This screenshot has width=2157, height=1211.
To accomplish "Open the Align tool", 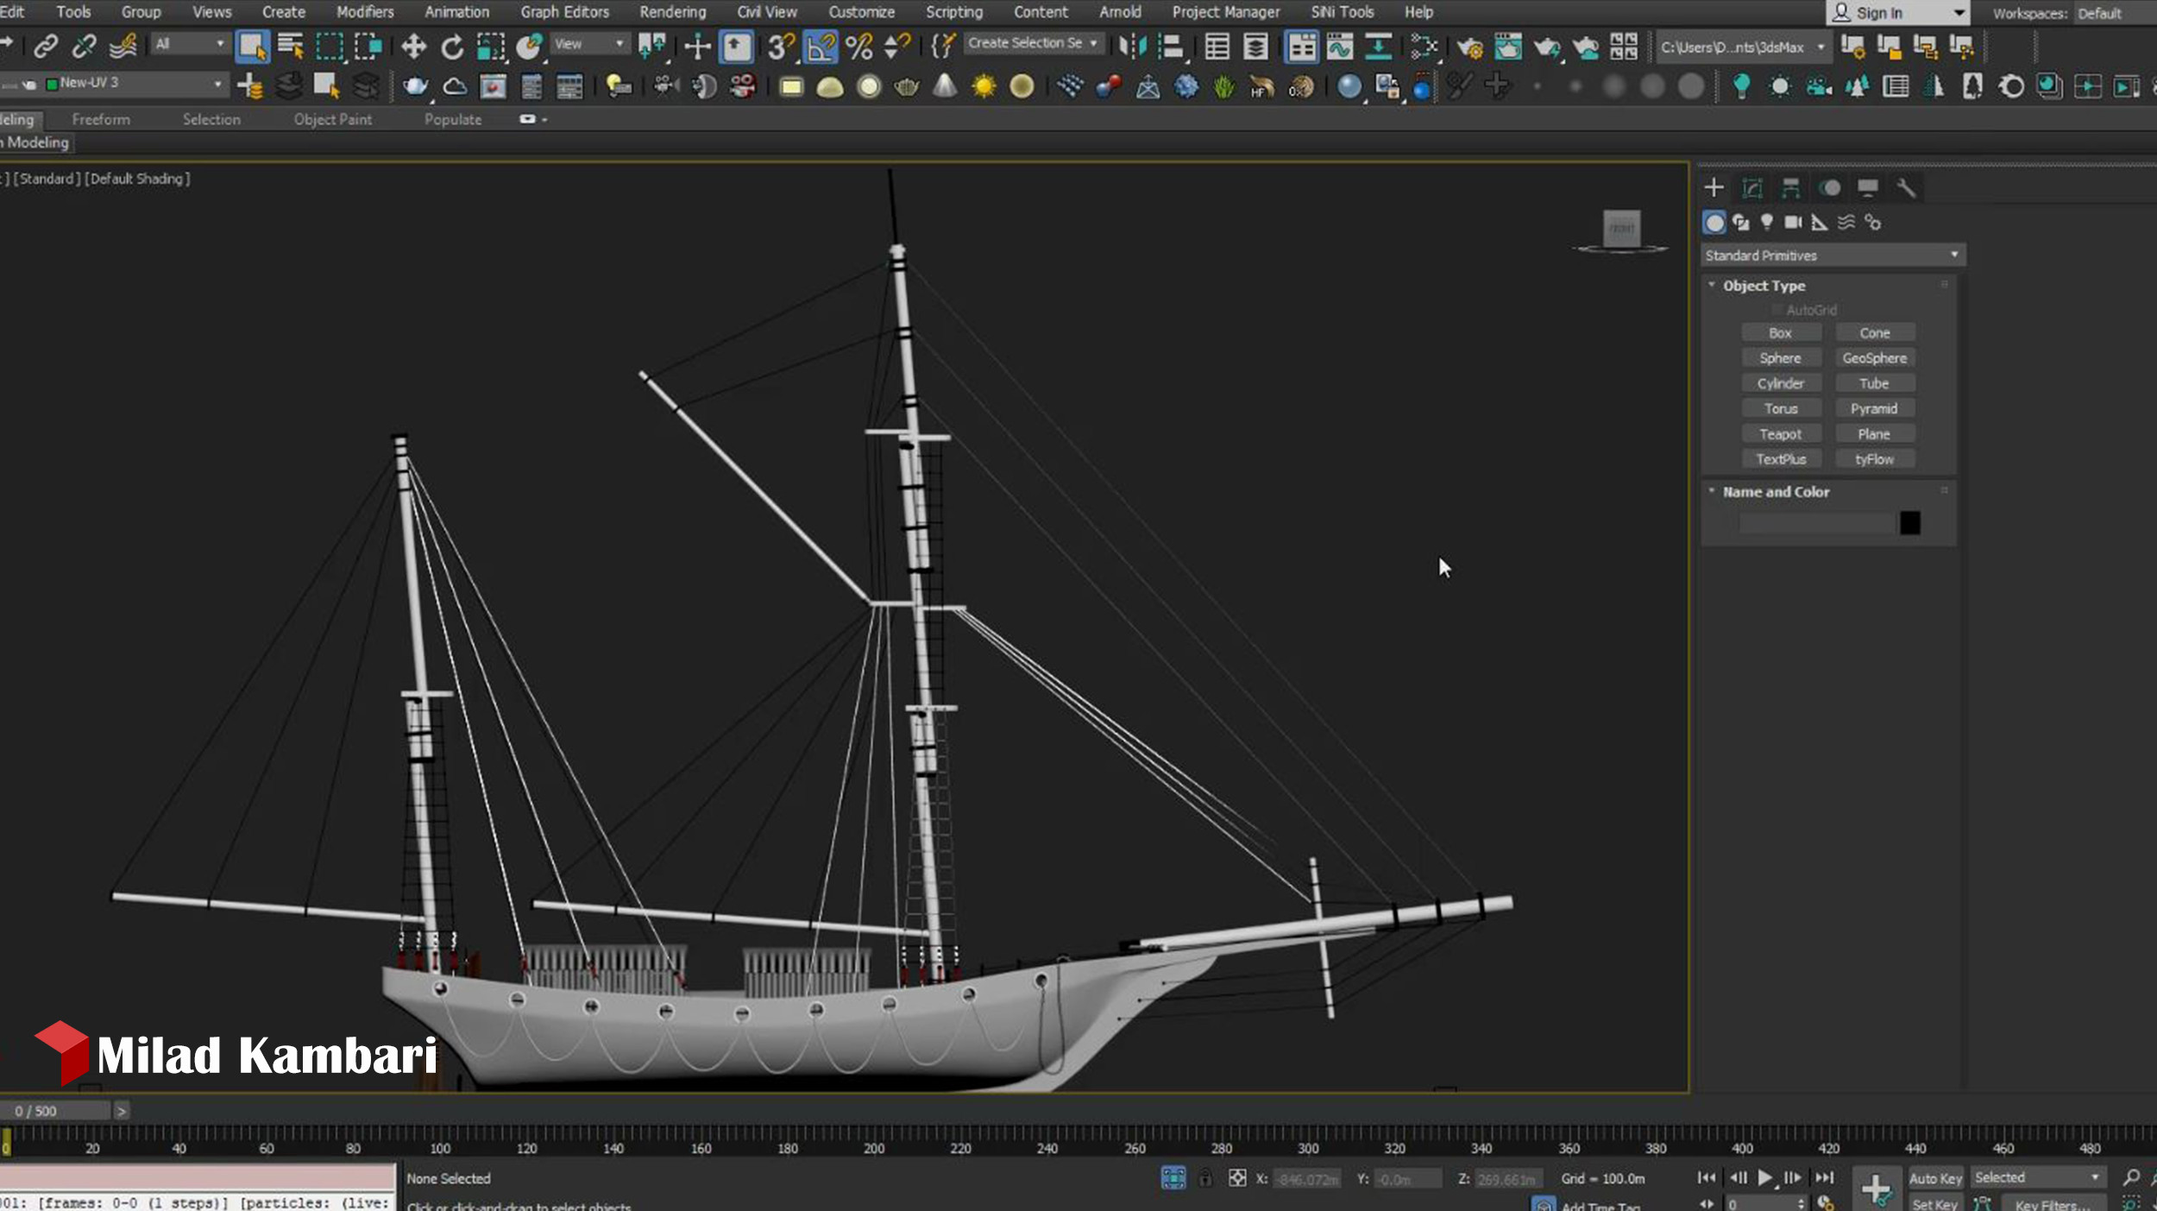I will click(x=1171, y=47).
